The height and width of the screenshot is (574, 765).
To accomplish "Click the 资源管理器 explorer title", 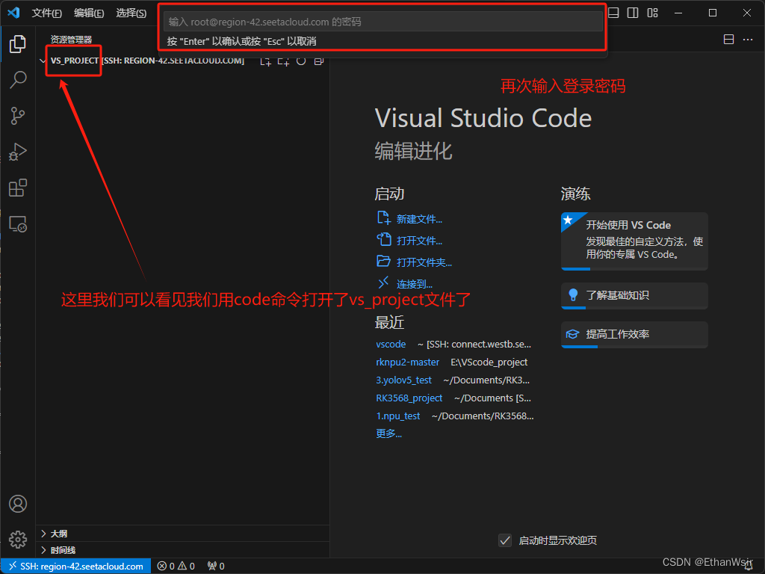I will pyautogui.click(x=71, y=40).
